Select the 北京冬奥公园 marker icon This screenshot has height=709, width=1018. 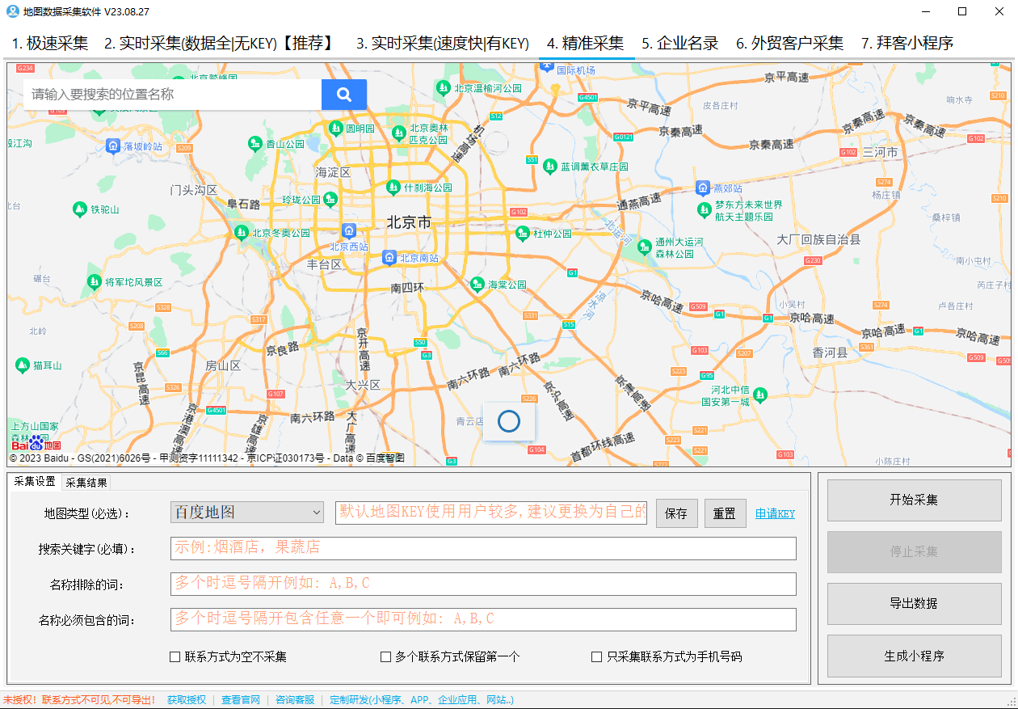coord(241,232)
